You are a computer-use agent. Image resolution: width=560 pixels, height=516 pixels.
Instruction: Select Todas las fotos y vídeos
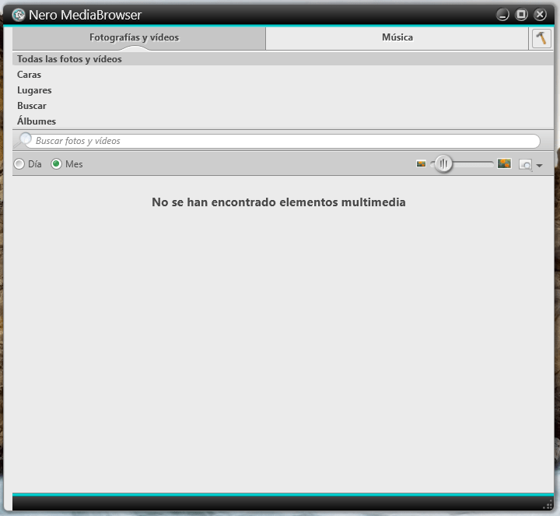coord(283,59)
